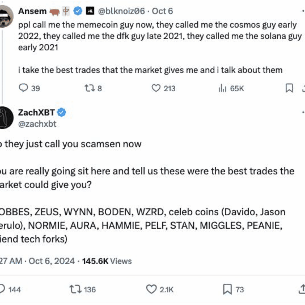Image resolution: width=305 pixels, height=305 pixels.
Task: Open Ansem's profile picture
Action: (x=6, y=16)
